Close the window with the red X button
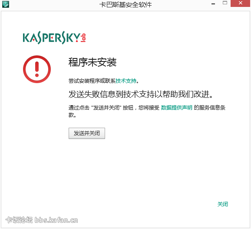The width and height of the screenshot is (251, 229). [240, 3]
